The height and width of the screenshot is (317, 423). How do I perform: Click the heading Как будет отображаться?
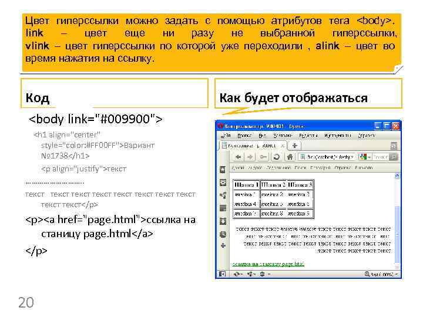[x=293, y=98]
